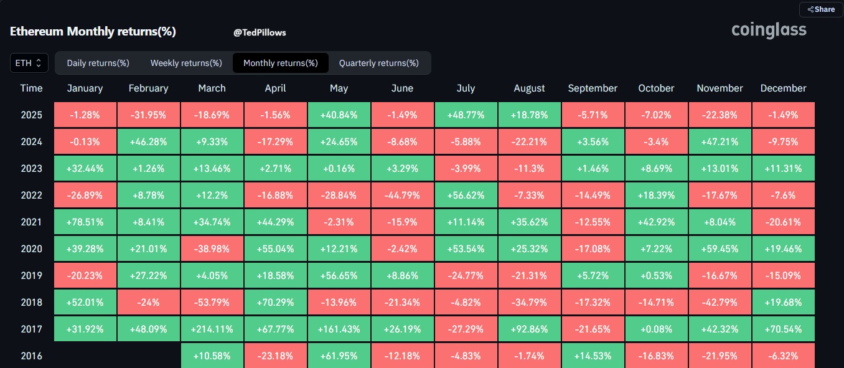This screenshot has width=844, height=368.
Task: Click the @TedPillows handle
Action: pos(260,32)
